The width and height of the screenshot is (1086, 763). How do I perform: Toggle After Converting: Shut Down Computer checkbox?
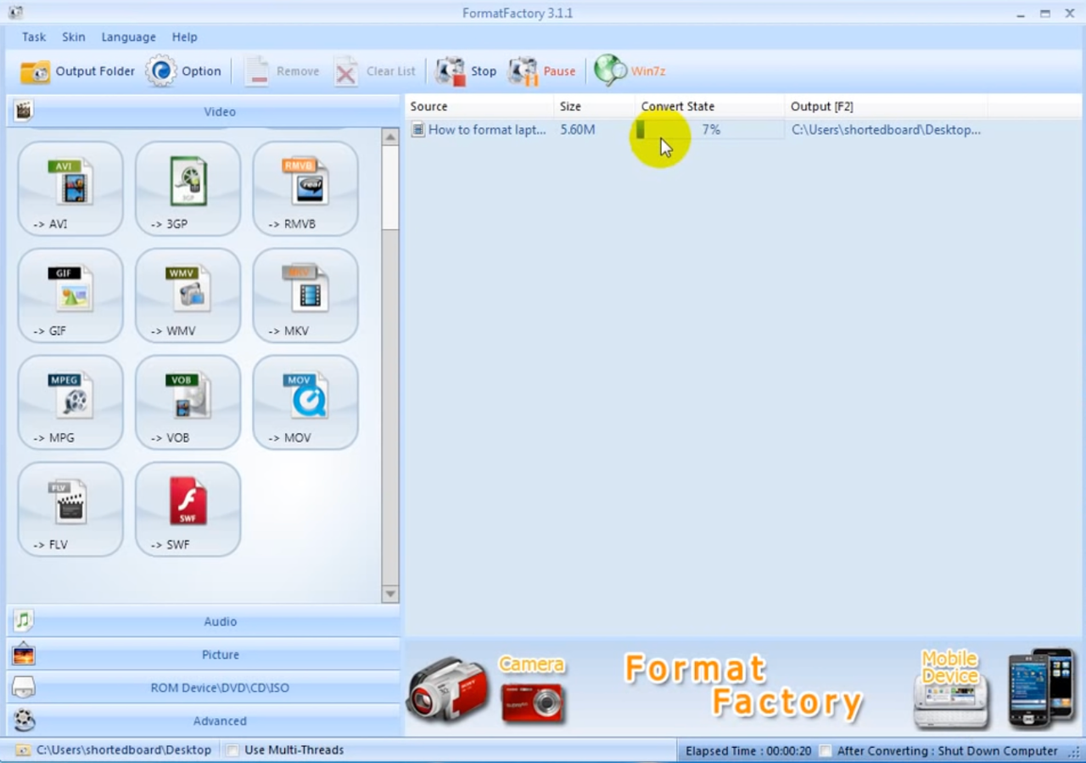click(826, 751)
